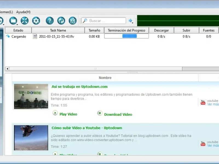Click play icon for Así se trabaja video
The width and height of the screenshot is (219, 164).
(55, 113)
